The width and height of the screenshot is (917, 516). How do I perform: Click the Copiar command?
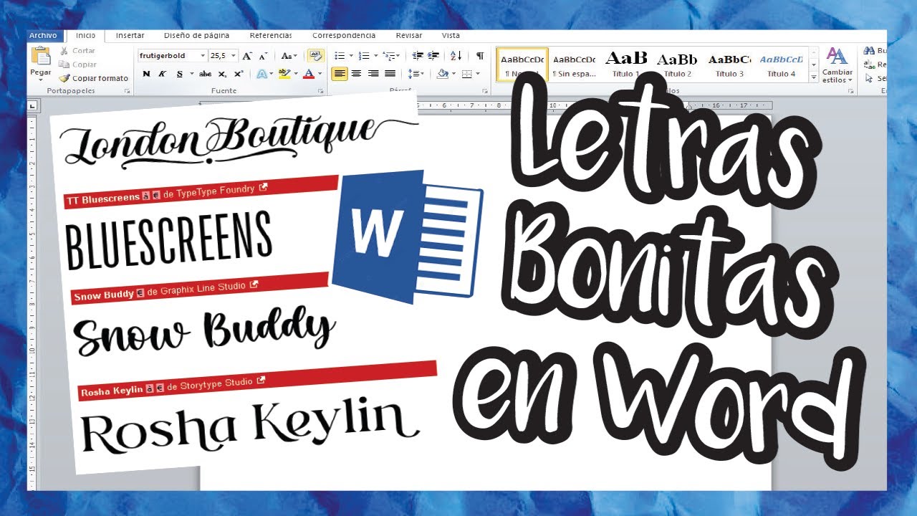pyautogui.click(x=78, y=64)
